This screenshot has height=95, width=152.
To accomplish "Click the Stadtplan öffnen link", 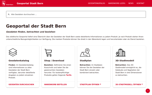I will coord(90,84).
